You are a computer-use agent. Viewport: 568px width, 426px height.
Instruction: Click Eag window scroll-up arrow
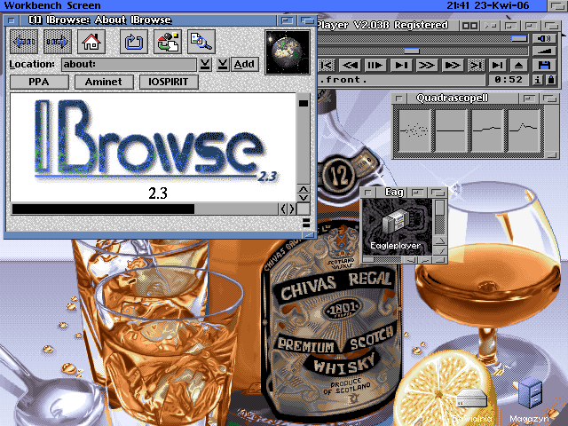click(440, 241)
